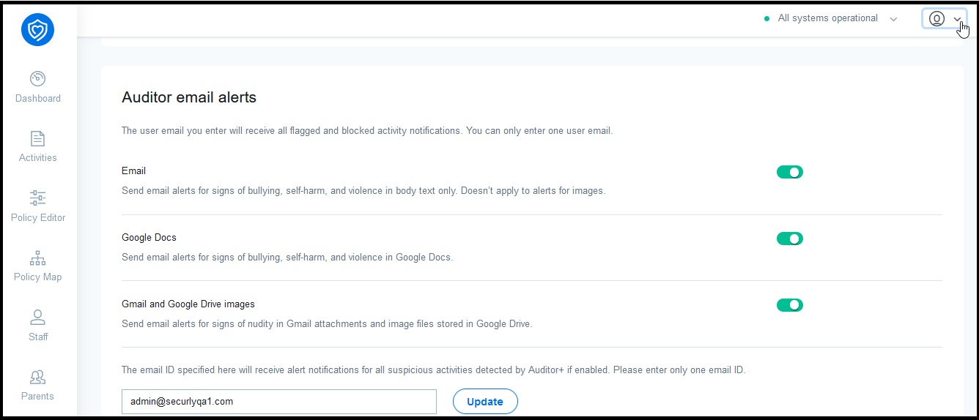Focus the auditor email address field
The width and height of the screenshot is (979, 420).
click(x=279, y=401)
